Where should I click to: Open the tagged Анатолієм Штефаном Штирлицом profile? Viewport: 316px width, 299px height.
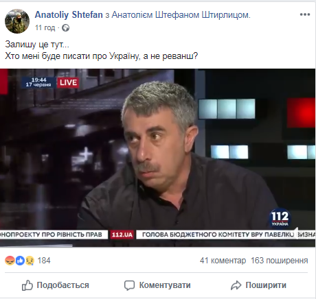[x=181, y=15]
